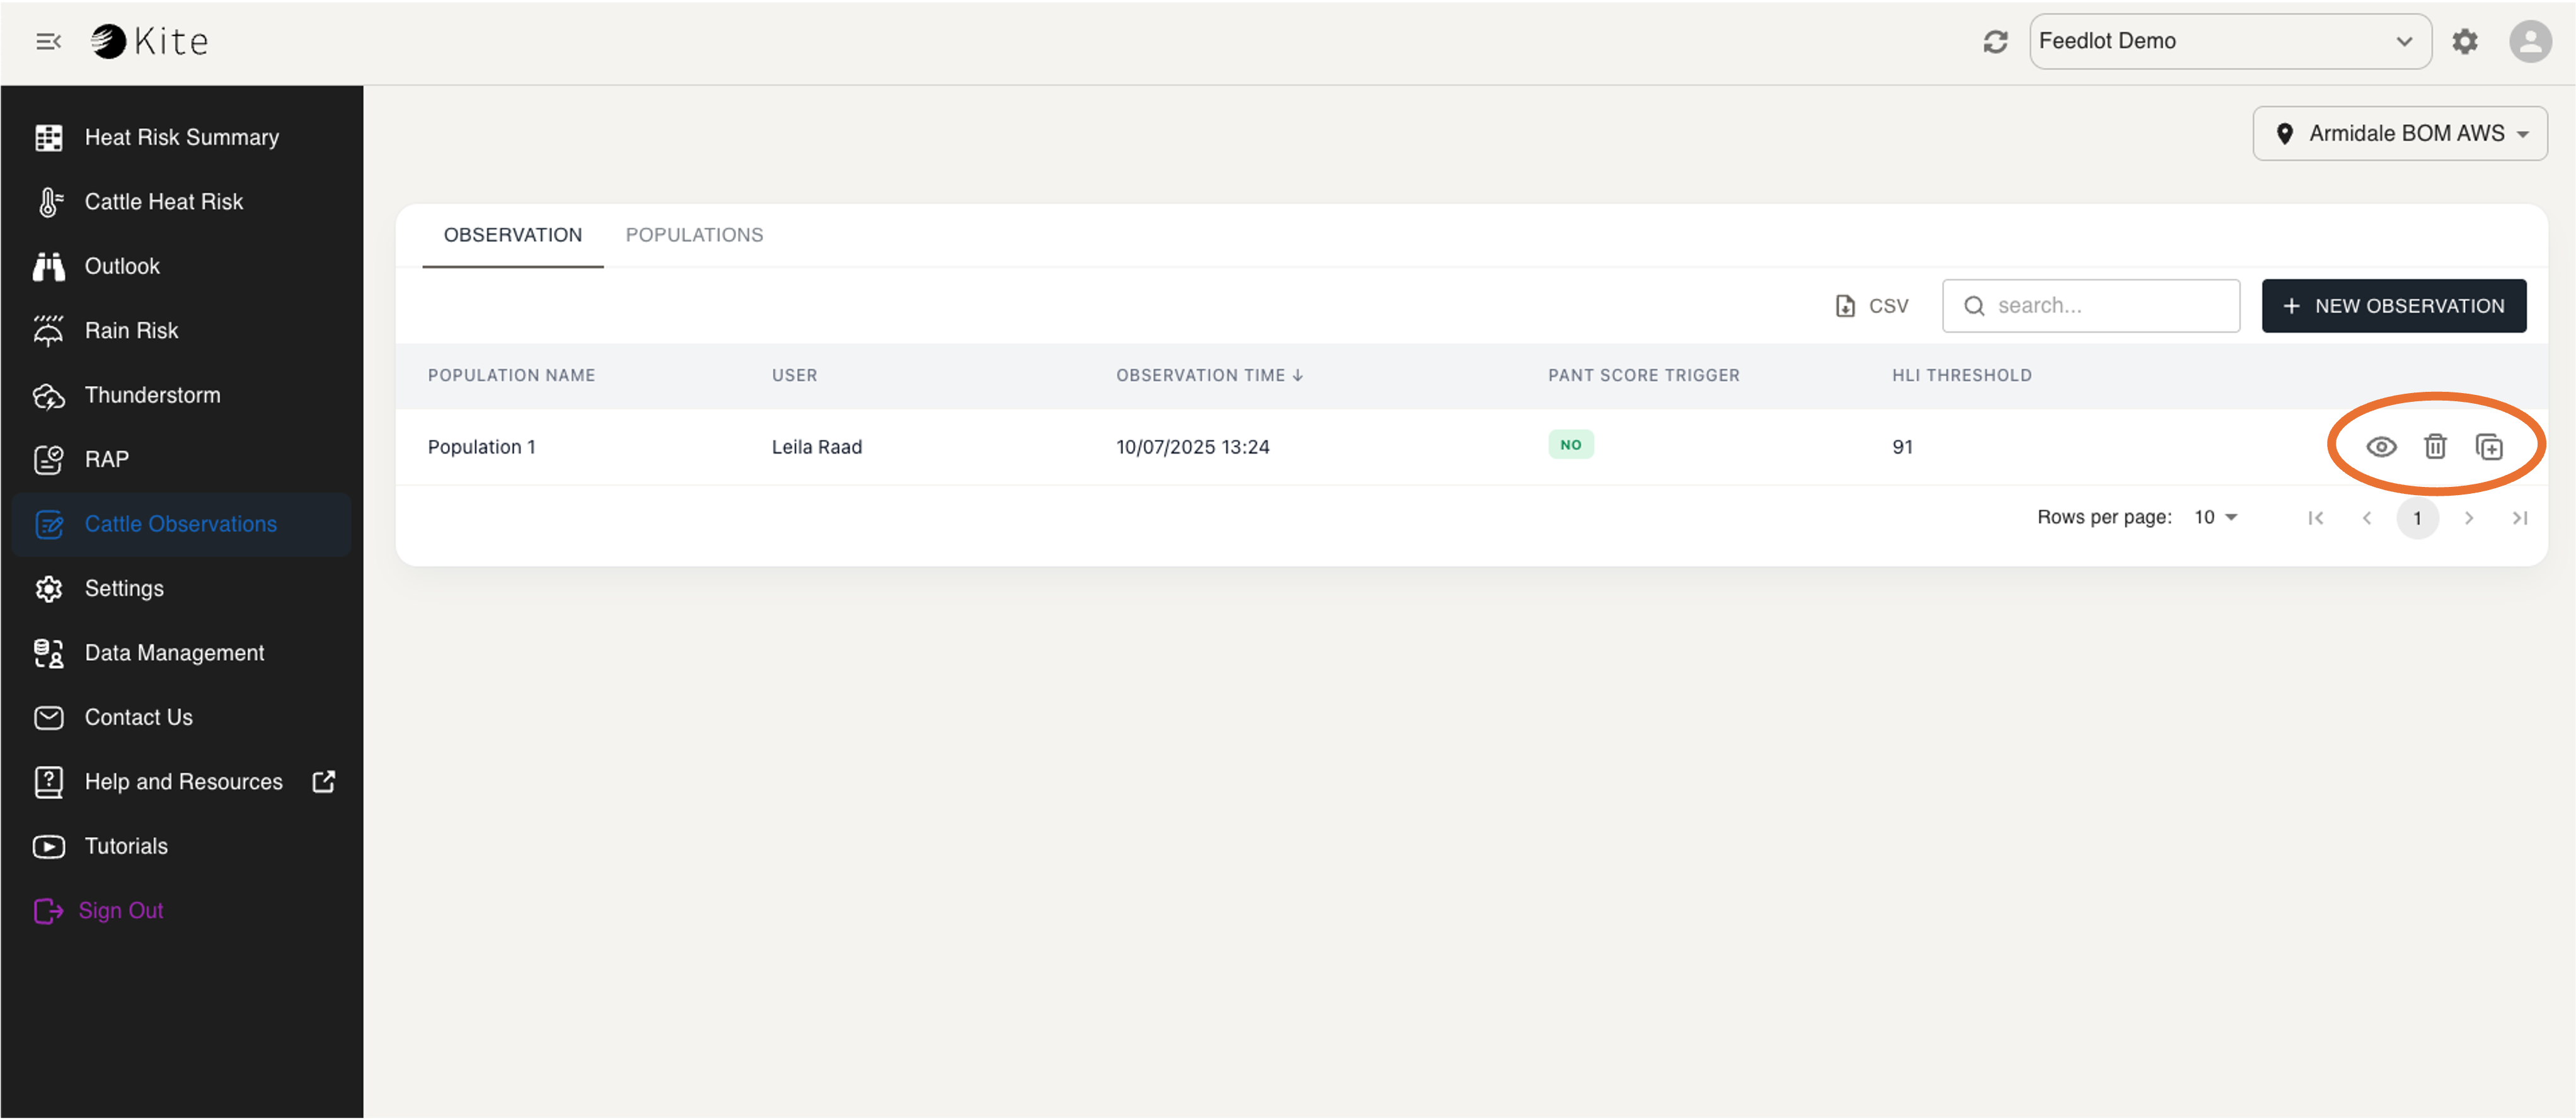
Task: Open the Rain Risk section
Action: click(131, 330)
